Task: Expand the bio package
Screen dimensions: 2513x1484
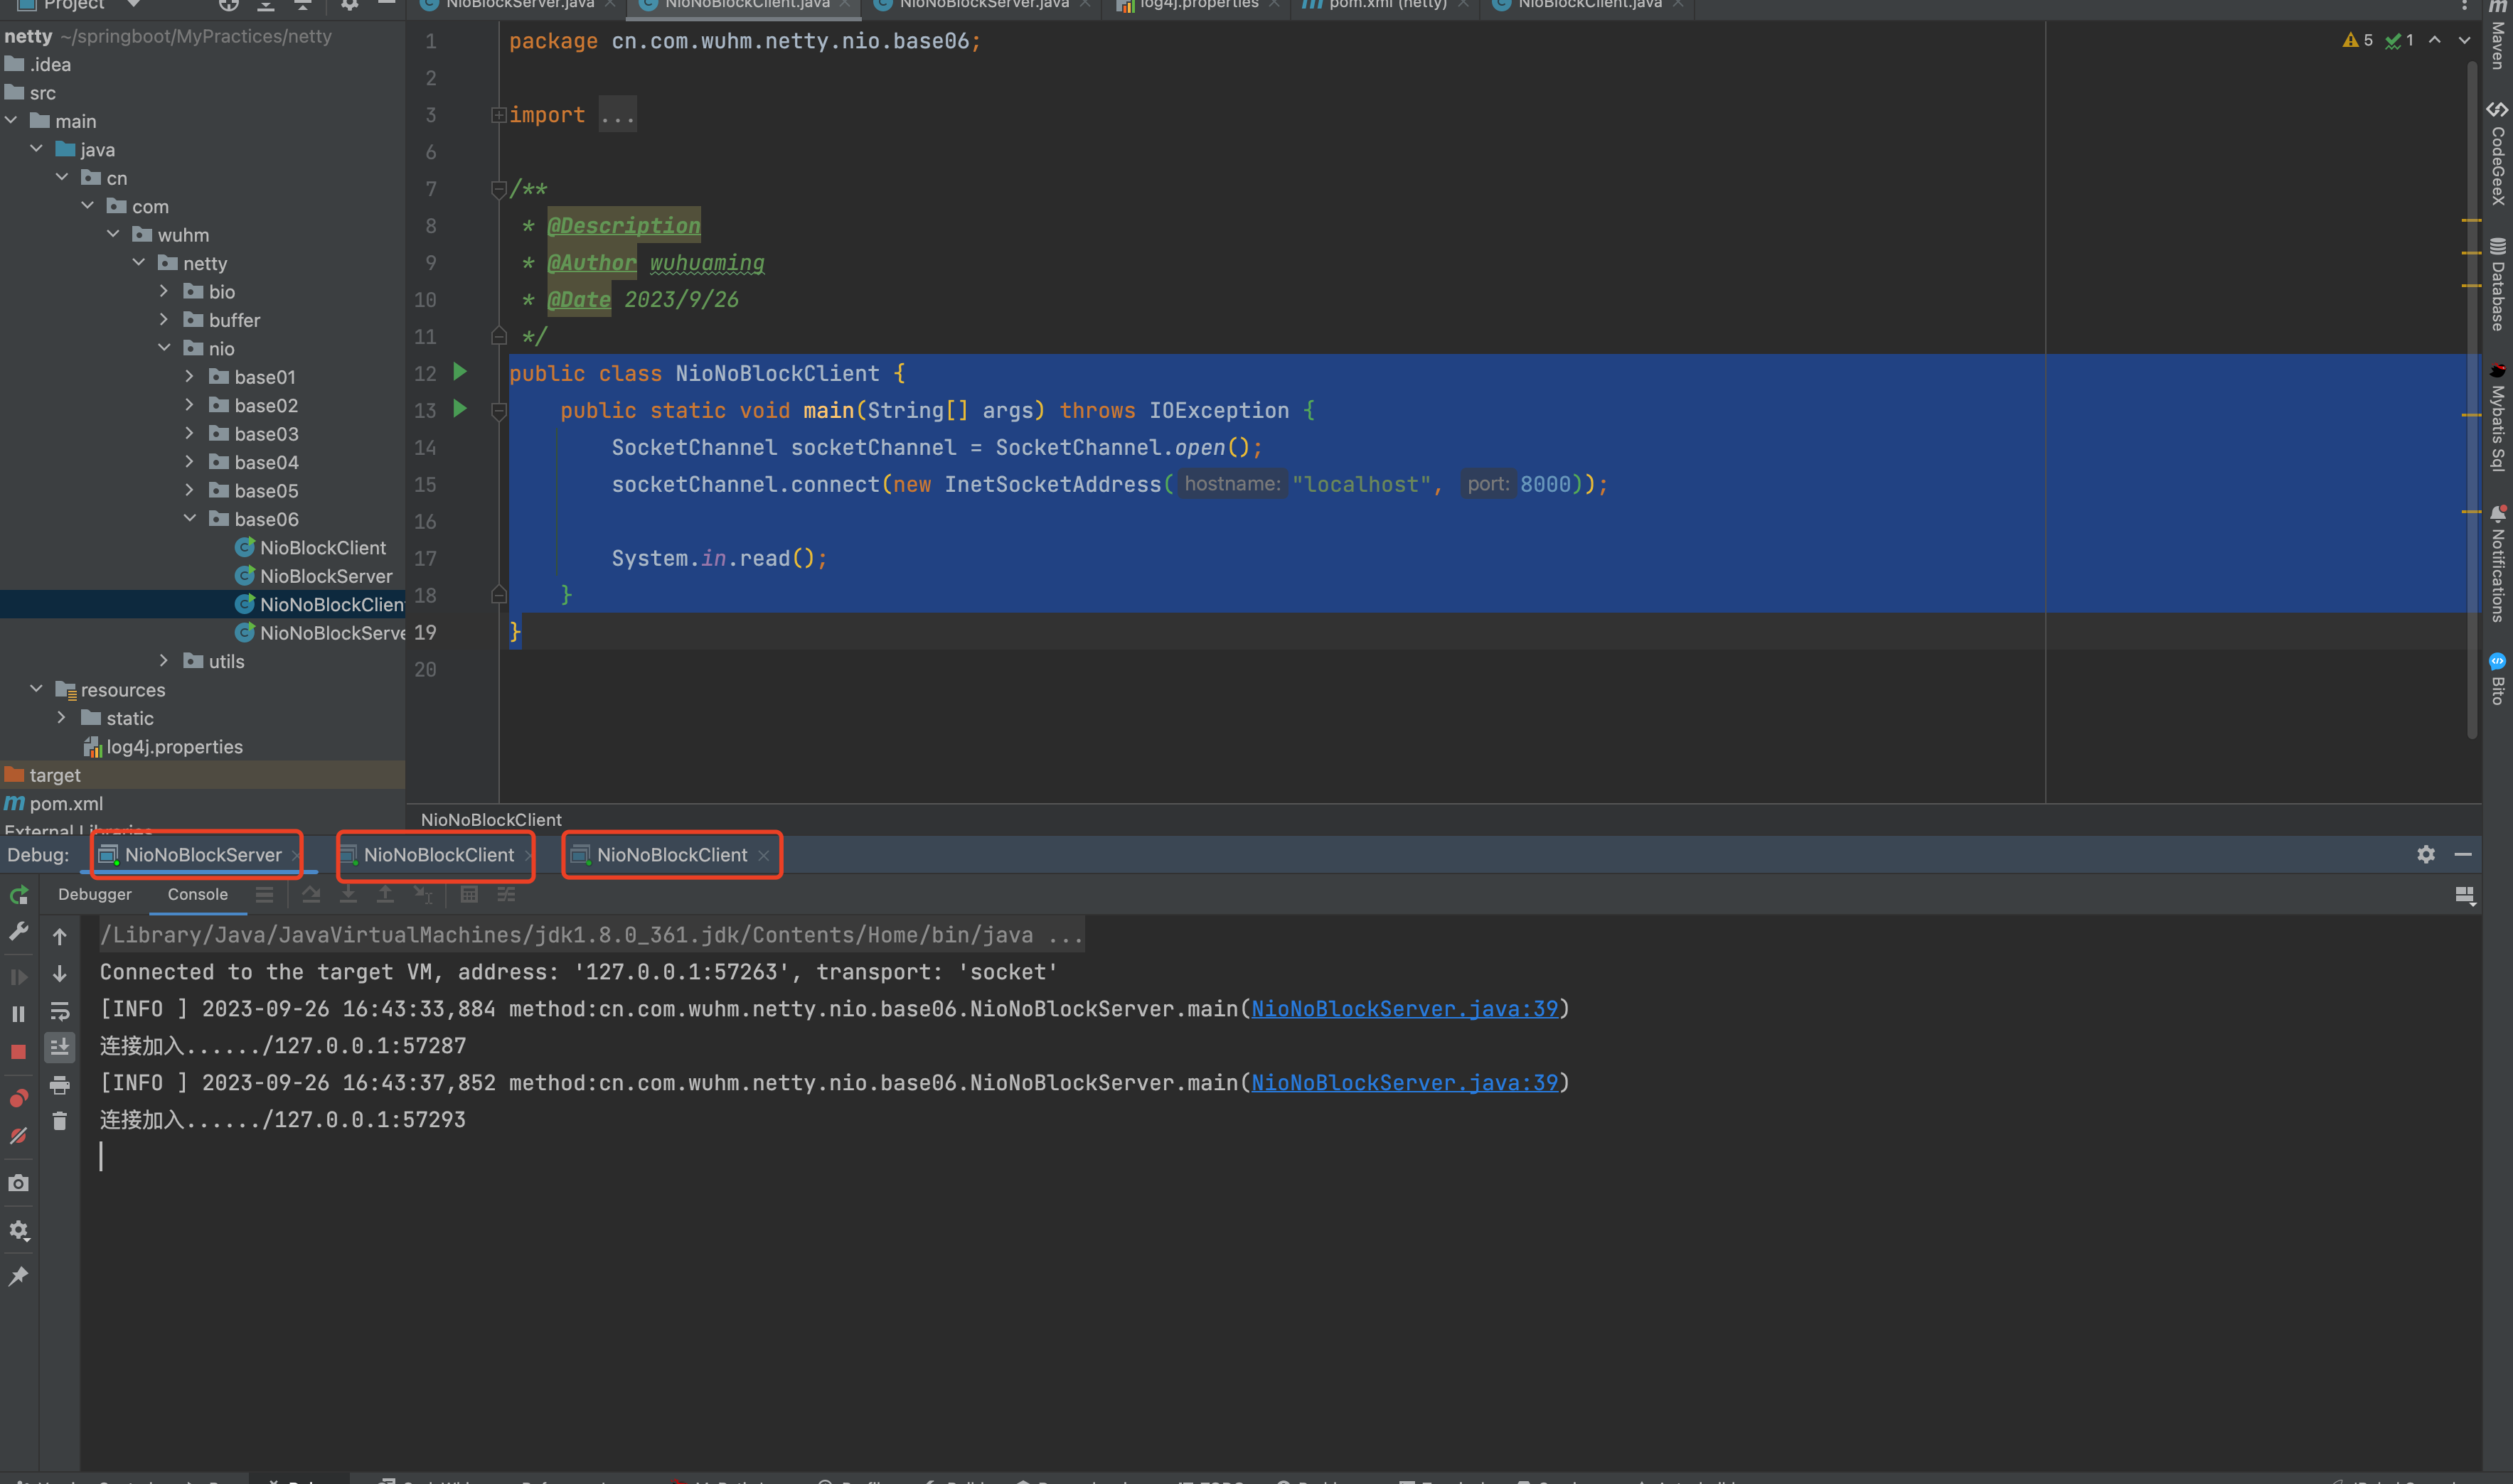Action: coord(164,292)
